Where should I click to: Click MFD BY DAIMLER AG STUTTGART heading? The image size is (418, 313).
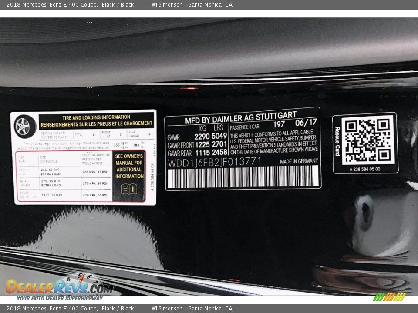pos(241,118)
